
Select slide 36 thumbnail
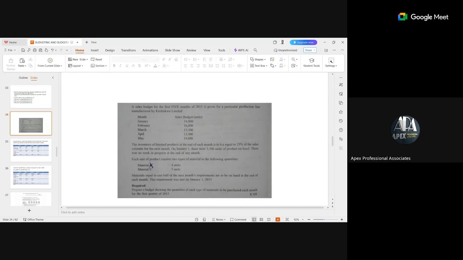31,177
